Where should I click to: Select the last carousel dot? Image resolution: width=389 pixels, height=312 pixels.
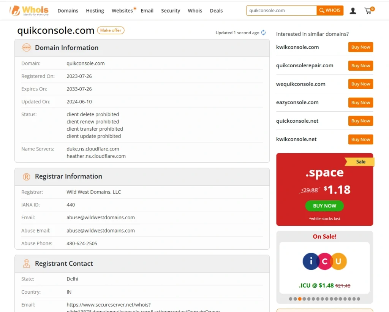[359, 299]
